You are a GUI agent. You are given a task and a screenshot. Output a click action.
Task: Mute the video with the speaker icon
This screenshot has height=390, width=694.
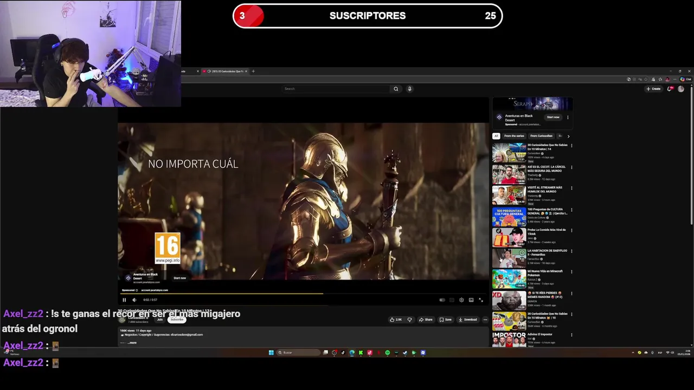tap(134, 300)
